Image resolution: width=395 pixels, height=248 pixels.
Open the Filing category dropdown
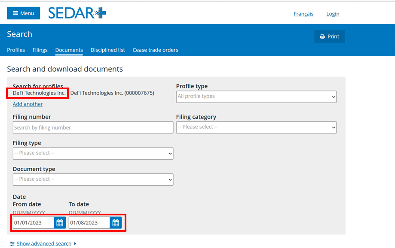click(256, 127)
